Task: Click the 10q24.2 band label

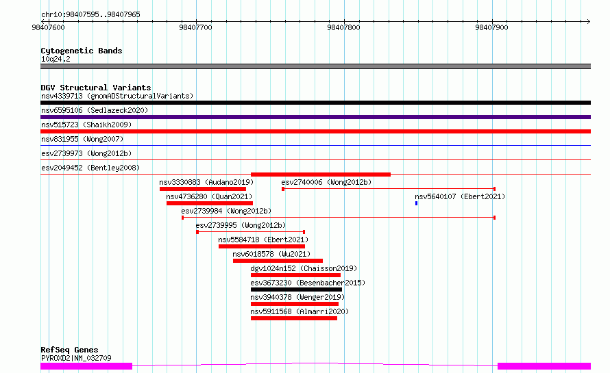Action: click(x=56, y=59)
